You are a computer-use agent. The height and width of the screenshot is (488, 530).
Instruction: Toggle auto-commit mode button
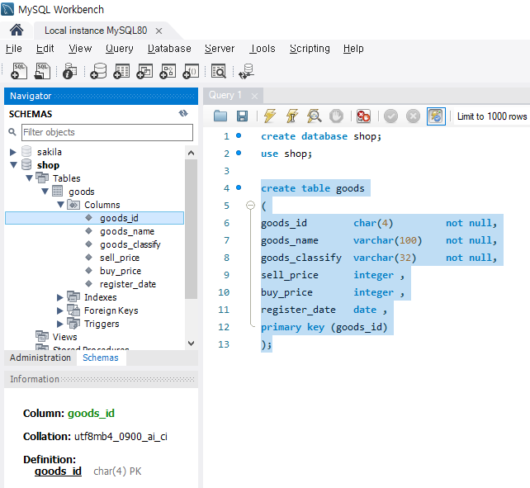pyautogui.click(x=436, y=116)
